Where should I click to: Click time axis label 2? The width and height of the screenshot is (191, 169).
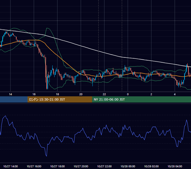pos(151,94)
